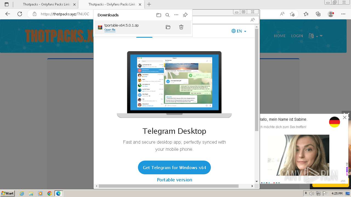View site info via the address bar lock icon
This screenshot has width=351, height=197.
35,14
